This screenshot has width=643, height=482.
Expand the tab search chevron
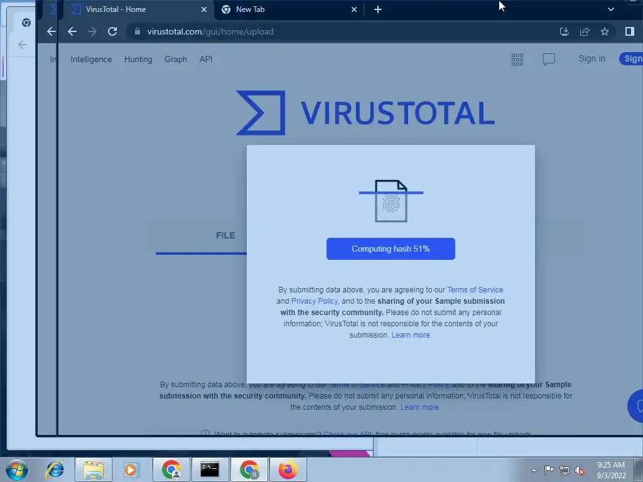[610, 9]
